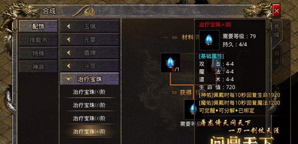Image resolution: width=298 pixels, height=144 pixels.
Task: Expand the 元婴 category
Action: point(90,40)
